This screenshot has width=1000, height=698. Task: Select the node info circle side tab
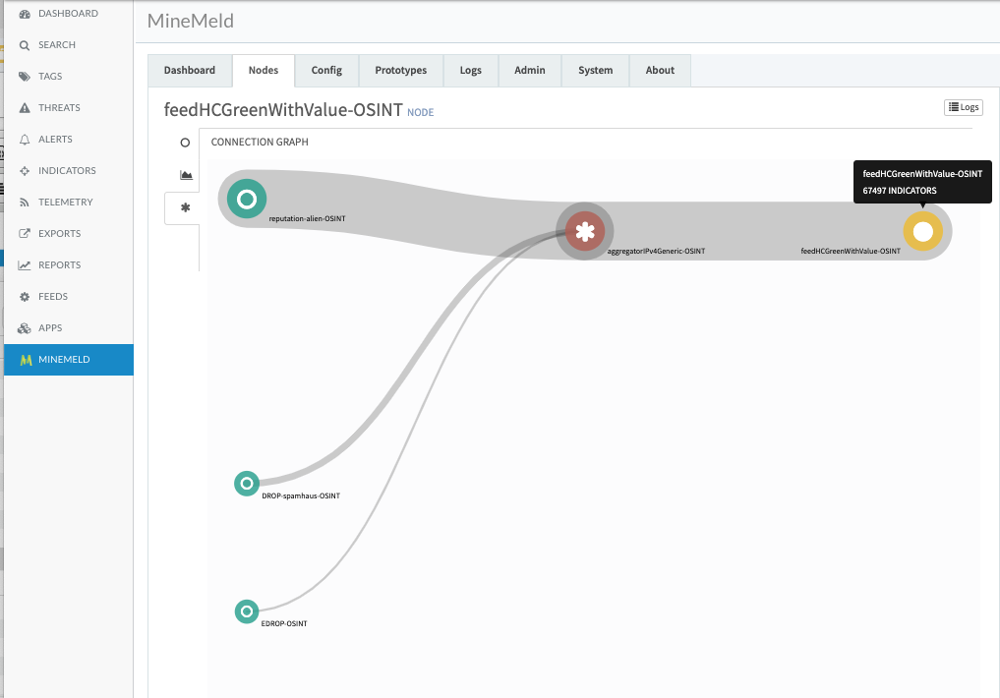point(185,143)
